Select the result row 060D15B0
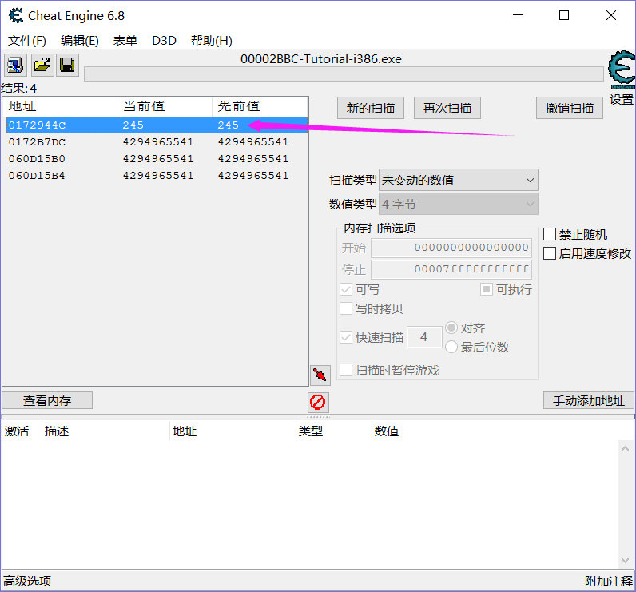The image size is (636, 592). [x=157, y=158]
